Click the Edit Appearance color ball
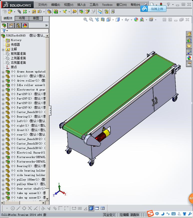The image size is (193, 218). pos(136,19)
